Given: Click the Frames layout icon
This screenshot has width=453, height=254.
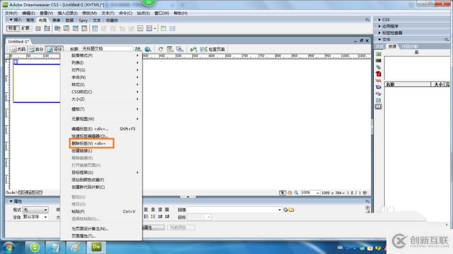Looking at the screenshot, I should click(x=150, y=28).
